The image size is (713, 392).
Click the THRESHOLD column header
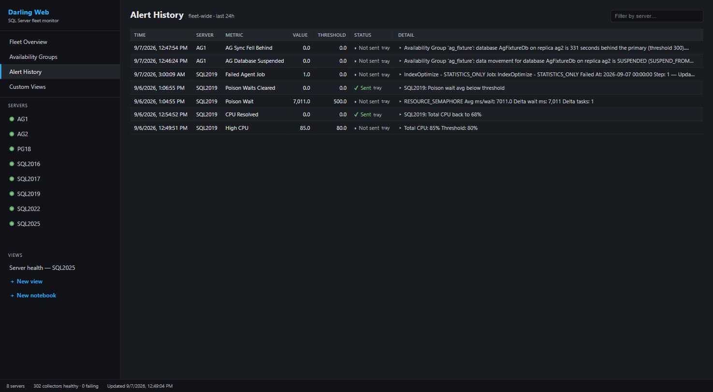332,35
